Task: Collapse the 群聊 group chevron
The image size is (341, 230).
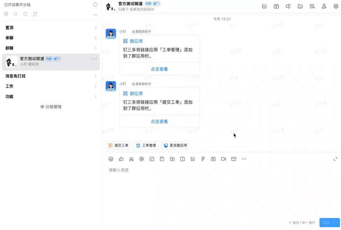Action: tap(96, 48)
